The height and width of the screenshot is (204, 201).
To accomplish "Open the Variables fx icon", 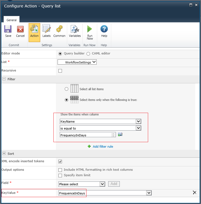I will pyautogui.click(x=75, y=29).
